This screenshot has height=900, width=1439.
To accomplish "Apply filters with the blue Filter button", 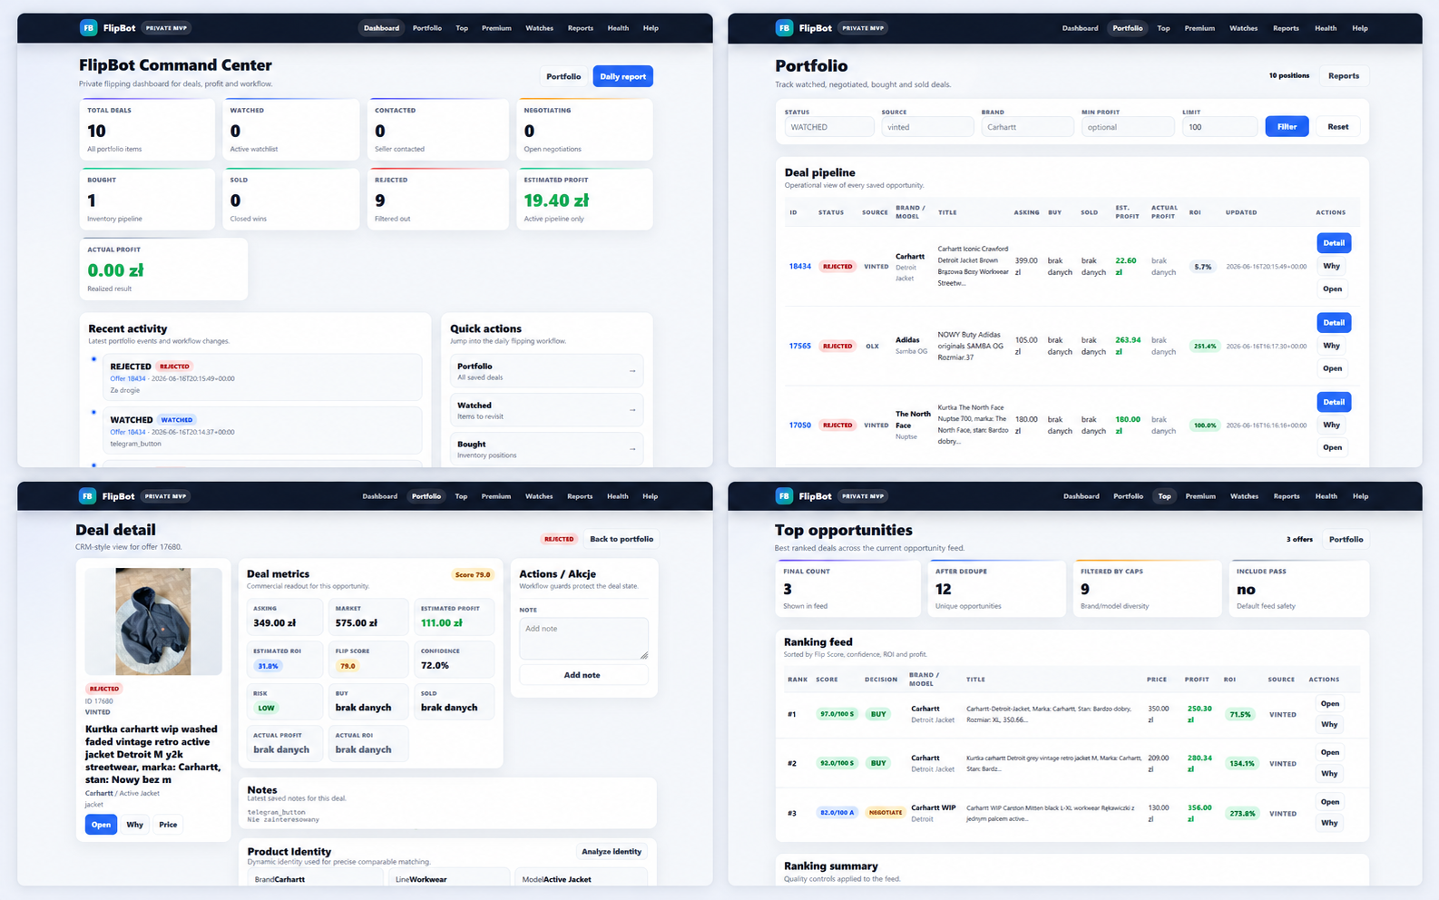I will pyautogui.click(x=1287, y=127).
